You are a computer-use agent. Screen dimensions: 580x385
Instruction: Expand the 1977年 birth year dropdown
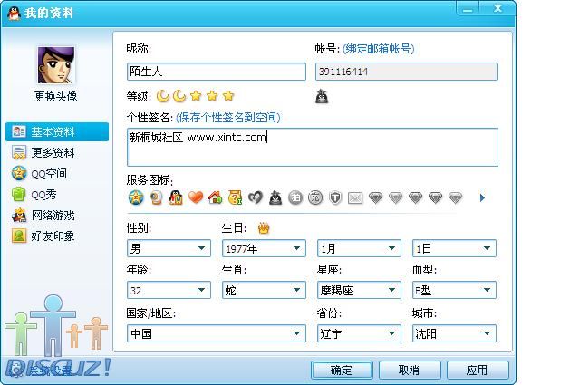(x=263, y=248)
